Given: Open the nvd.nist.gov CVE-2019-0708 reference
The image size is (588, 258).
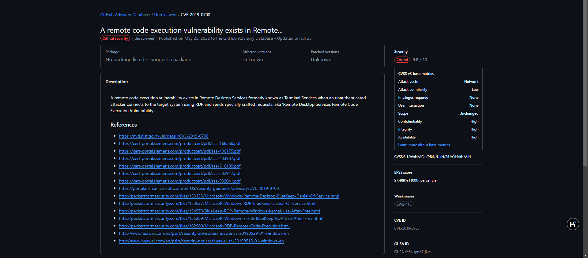Looking at the screenshot, I should pos(164,136).
